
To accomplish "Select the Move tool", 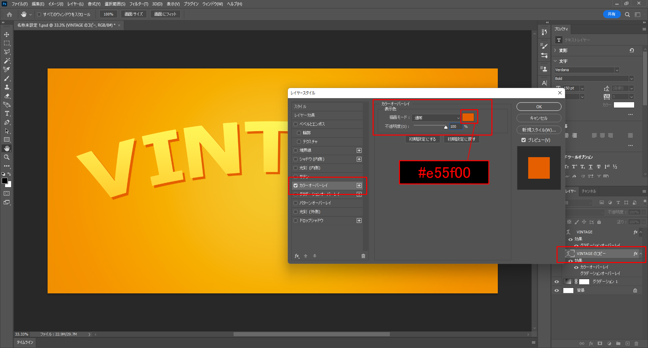I will pos(7,34).
